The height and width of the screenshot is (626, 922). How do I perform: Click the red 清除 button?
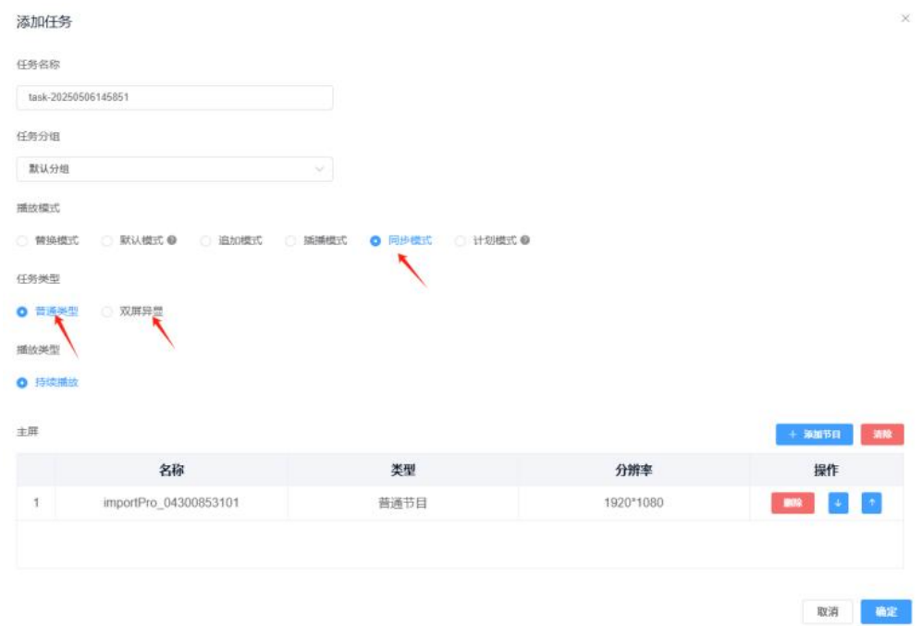(881, 434)
